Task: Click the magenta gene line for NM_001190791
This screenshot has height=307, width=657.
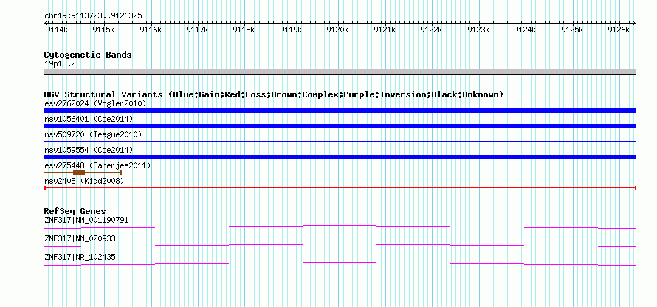Action: [340, 227]
